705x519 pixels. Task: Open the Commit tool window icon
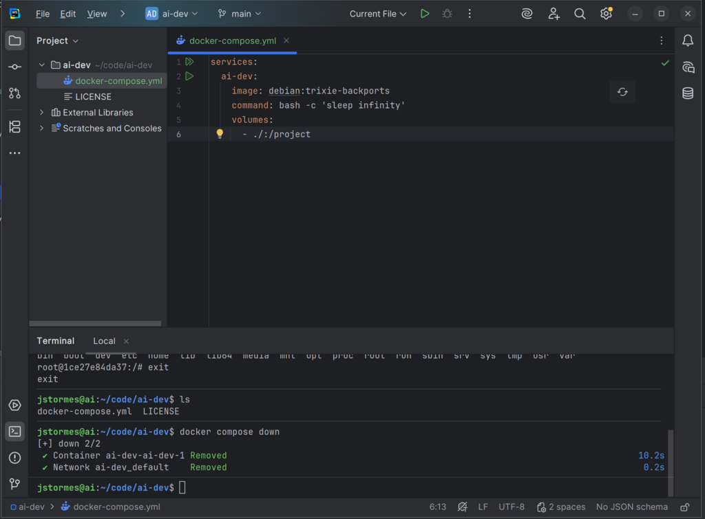pos(14,67)
